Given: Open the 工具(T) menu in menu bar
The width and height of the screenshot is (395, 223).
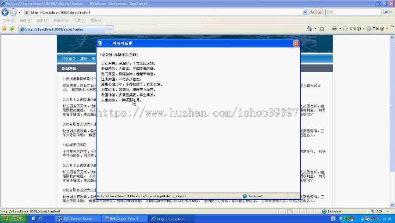Looking at the screenshot, I should (x=79, y=20).
